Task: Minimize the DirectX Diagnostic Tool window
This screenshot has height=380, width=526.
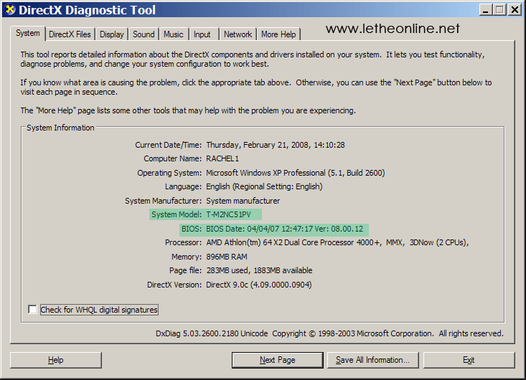Action: 485,10
